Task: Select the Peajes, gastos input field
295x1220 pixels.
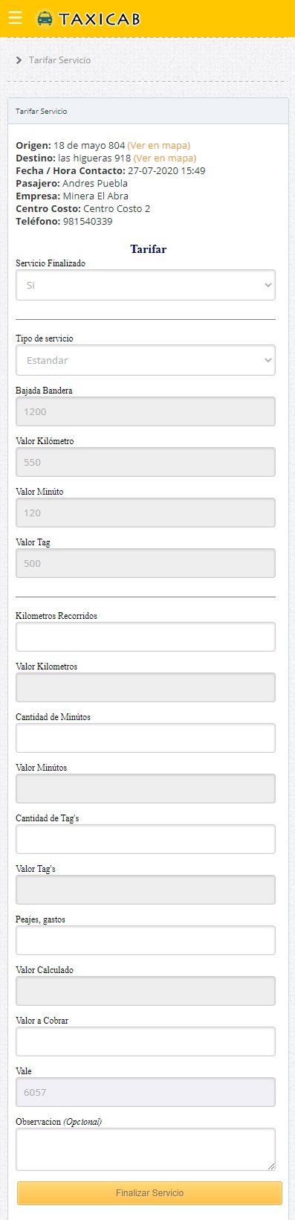Action: (x=146, y=940)
